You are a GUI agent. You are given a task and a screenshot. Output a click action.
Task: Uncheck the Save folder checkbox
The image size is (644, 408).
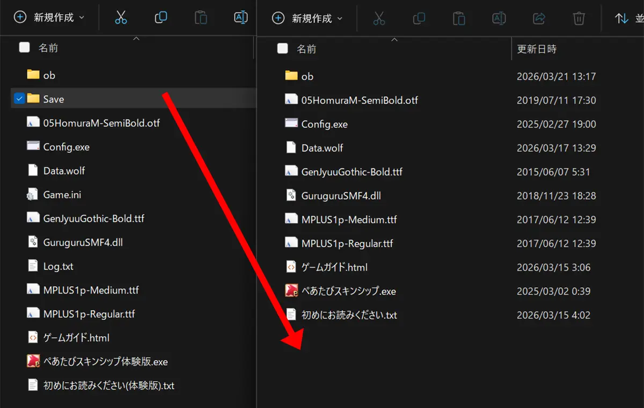[19, 99]
